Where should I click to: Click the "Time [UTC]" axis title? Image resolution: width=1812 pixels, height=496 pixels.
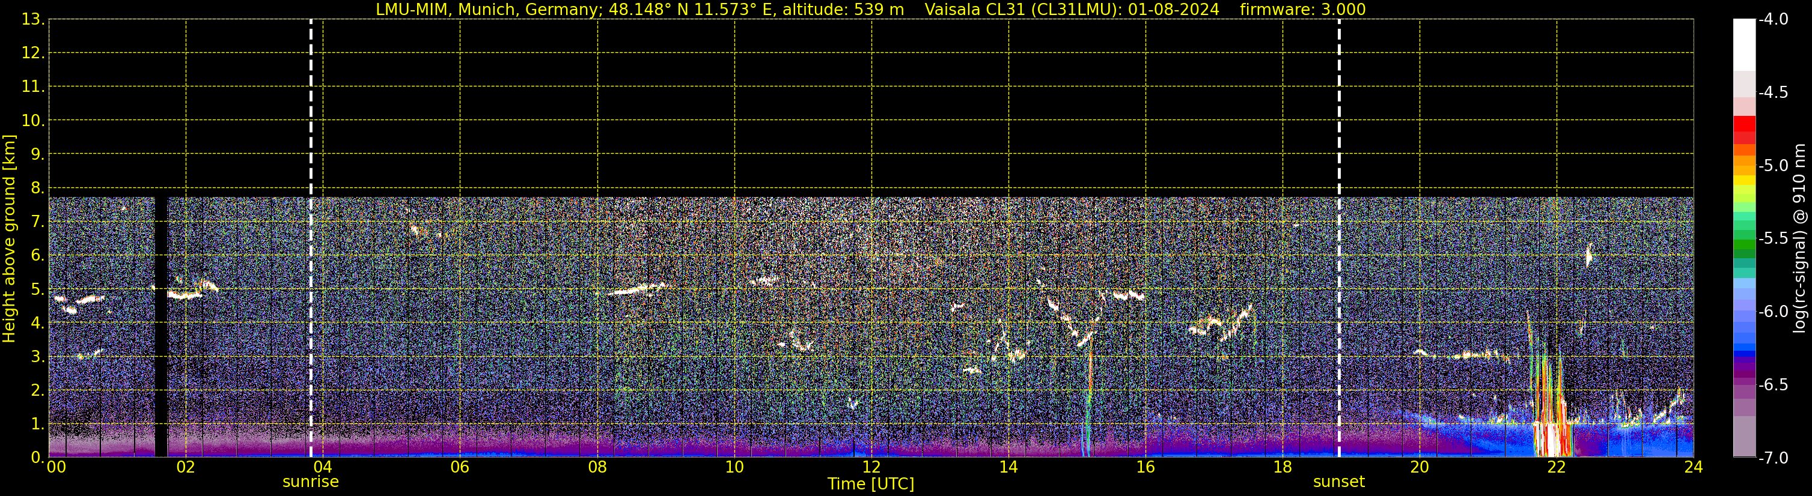(x=870, y=484)
